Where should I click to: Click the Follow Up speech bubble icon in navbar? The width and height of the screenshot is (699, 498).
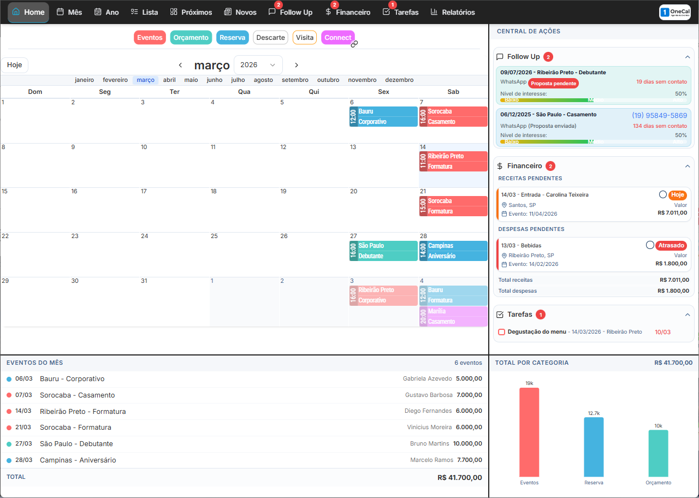click(x=272, y=12)
